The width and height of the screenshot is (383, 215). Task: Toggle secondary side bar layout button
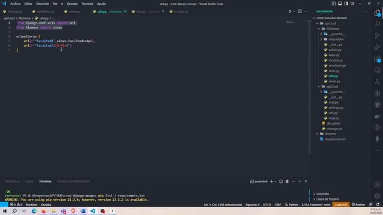[346, 4]
